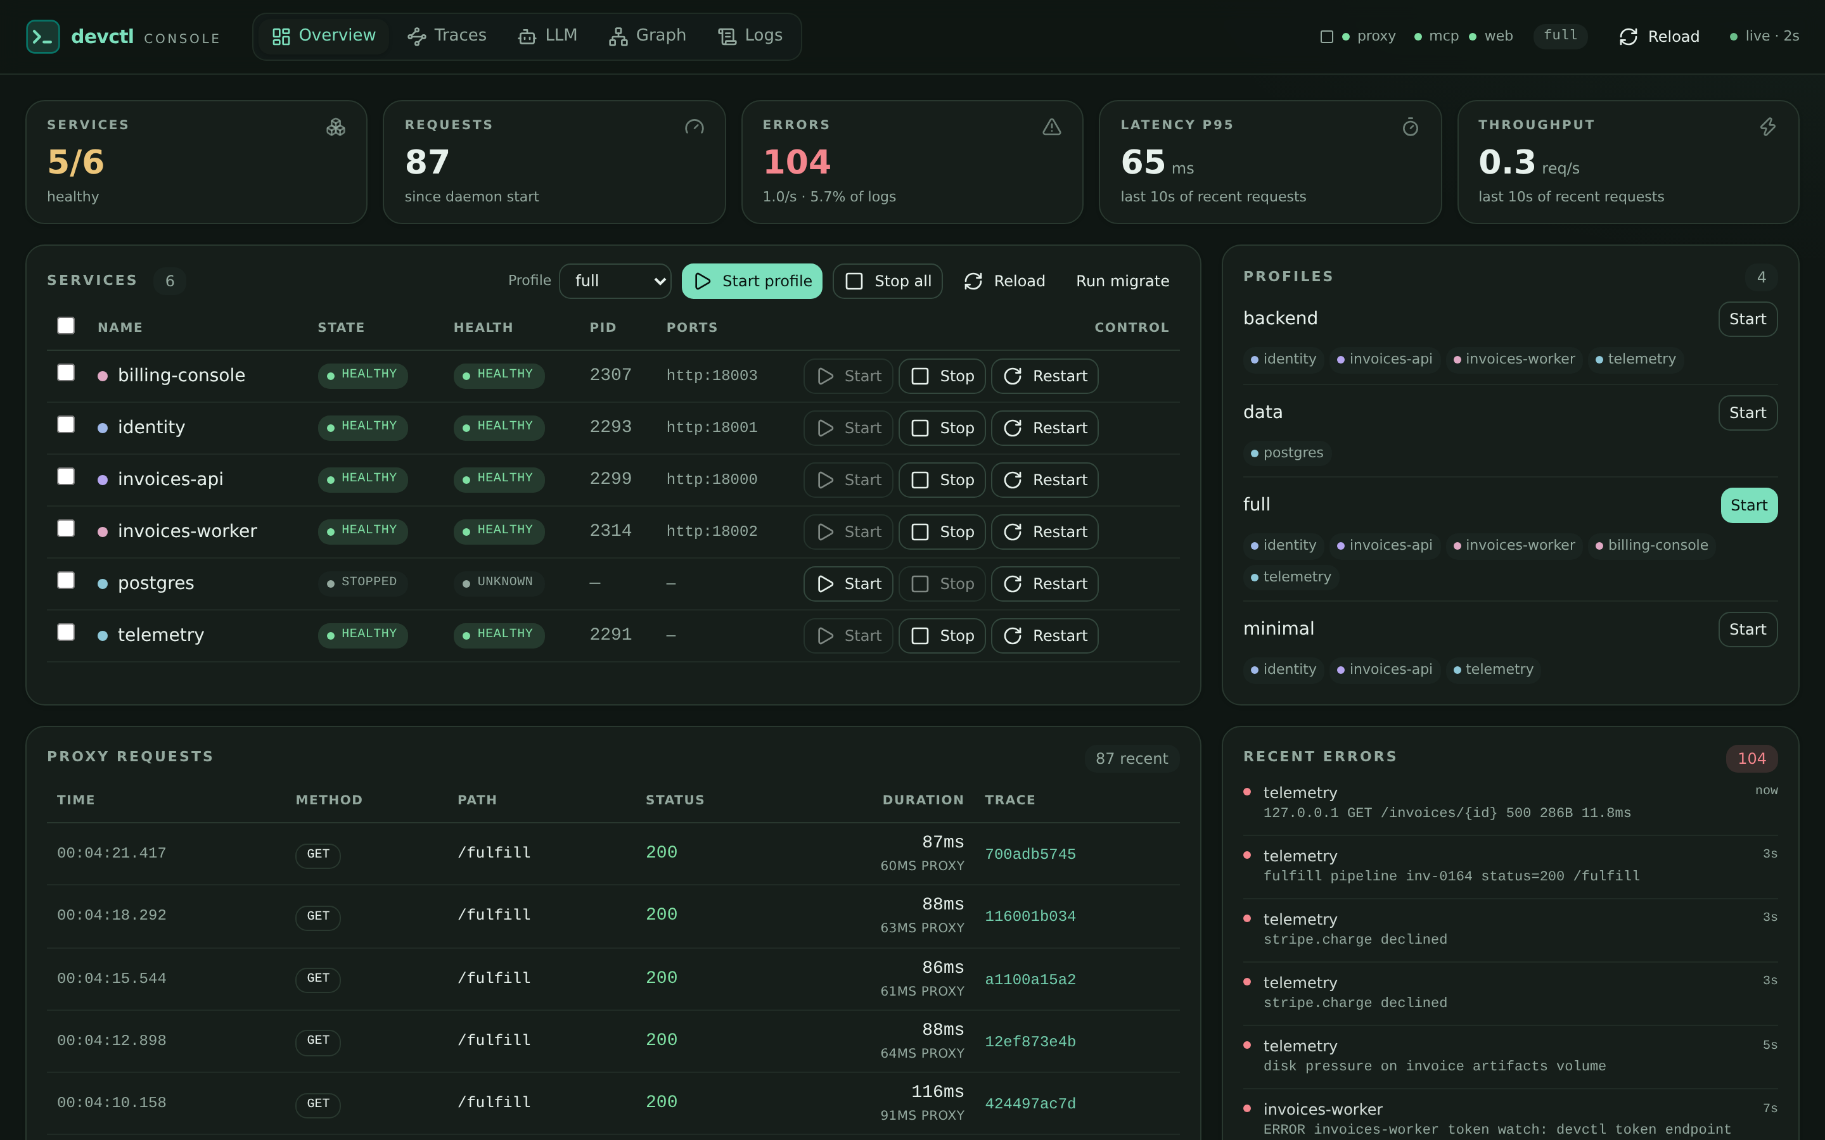
Task: Toggle the checkbox beside proxy in header
Action: point(1328,36)
